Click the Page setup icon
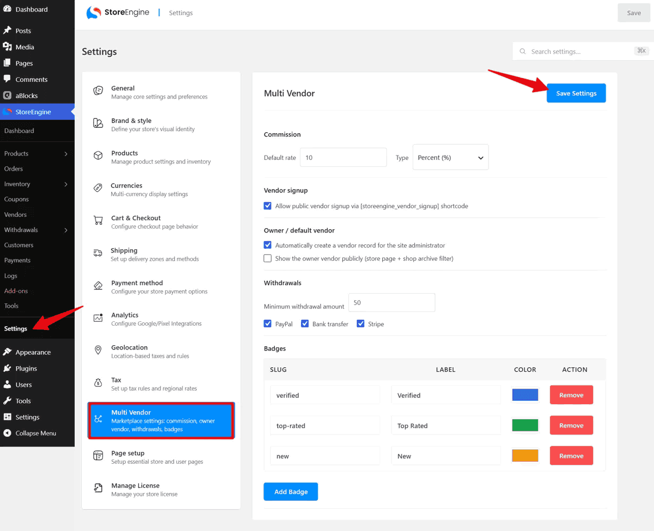This screenshot has width=654, height=531. 98,455
